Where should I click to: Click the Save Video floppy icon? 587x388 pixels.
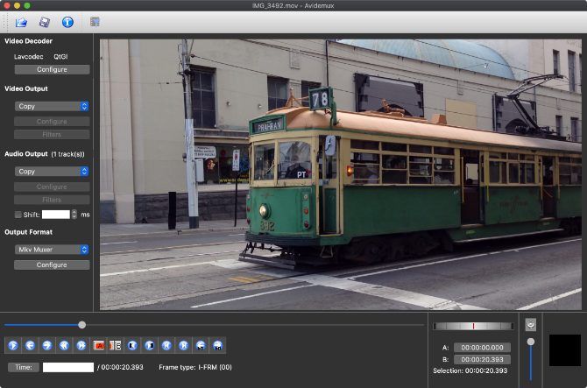click(44, 22)
